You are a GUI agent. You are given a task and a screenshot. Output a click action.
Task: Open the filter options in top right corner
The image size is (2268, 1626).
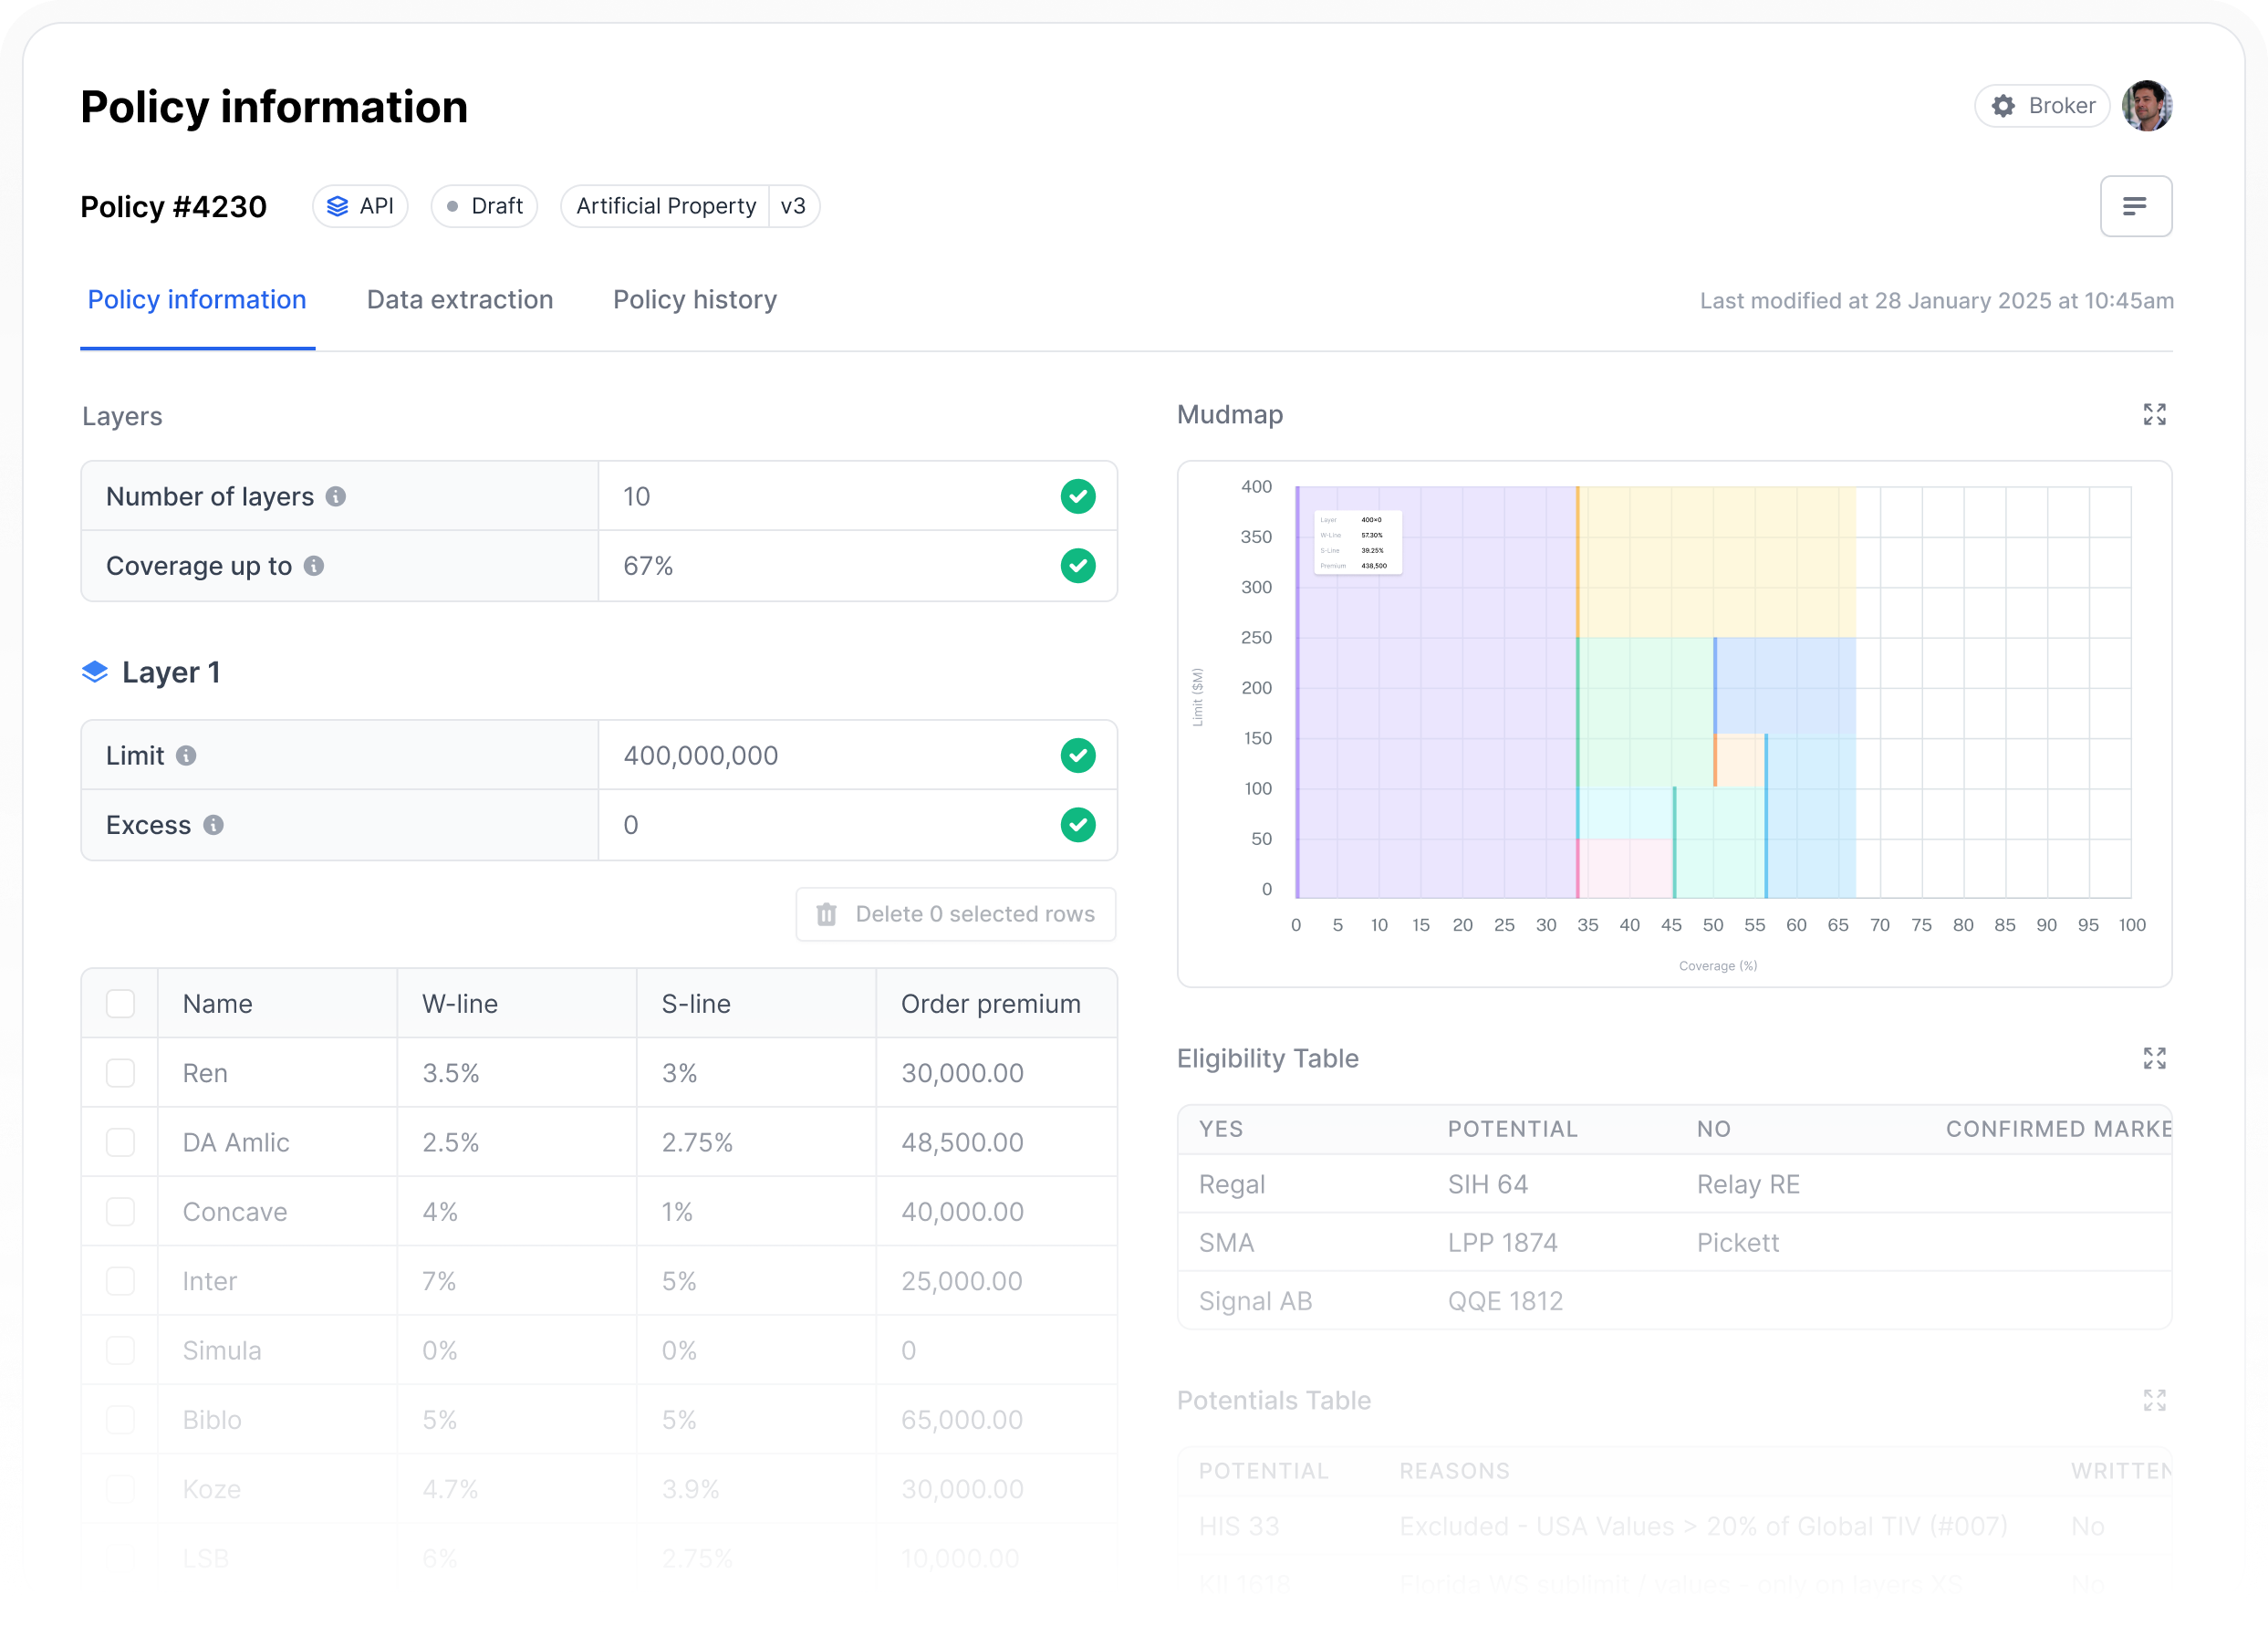2136,206
